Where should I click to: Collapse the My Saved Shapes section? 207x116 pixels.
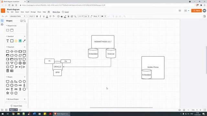pyautogui.click(x=12, y=99)
